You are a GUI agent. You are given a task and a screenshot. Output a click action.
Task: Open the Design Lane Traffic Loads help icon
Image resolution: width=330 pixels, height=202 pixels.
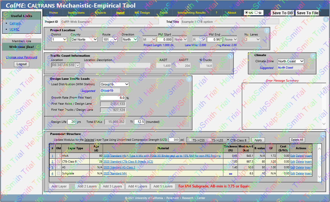click(189, 79)
